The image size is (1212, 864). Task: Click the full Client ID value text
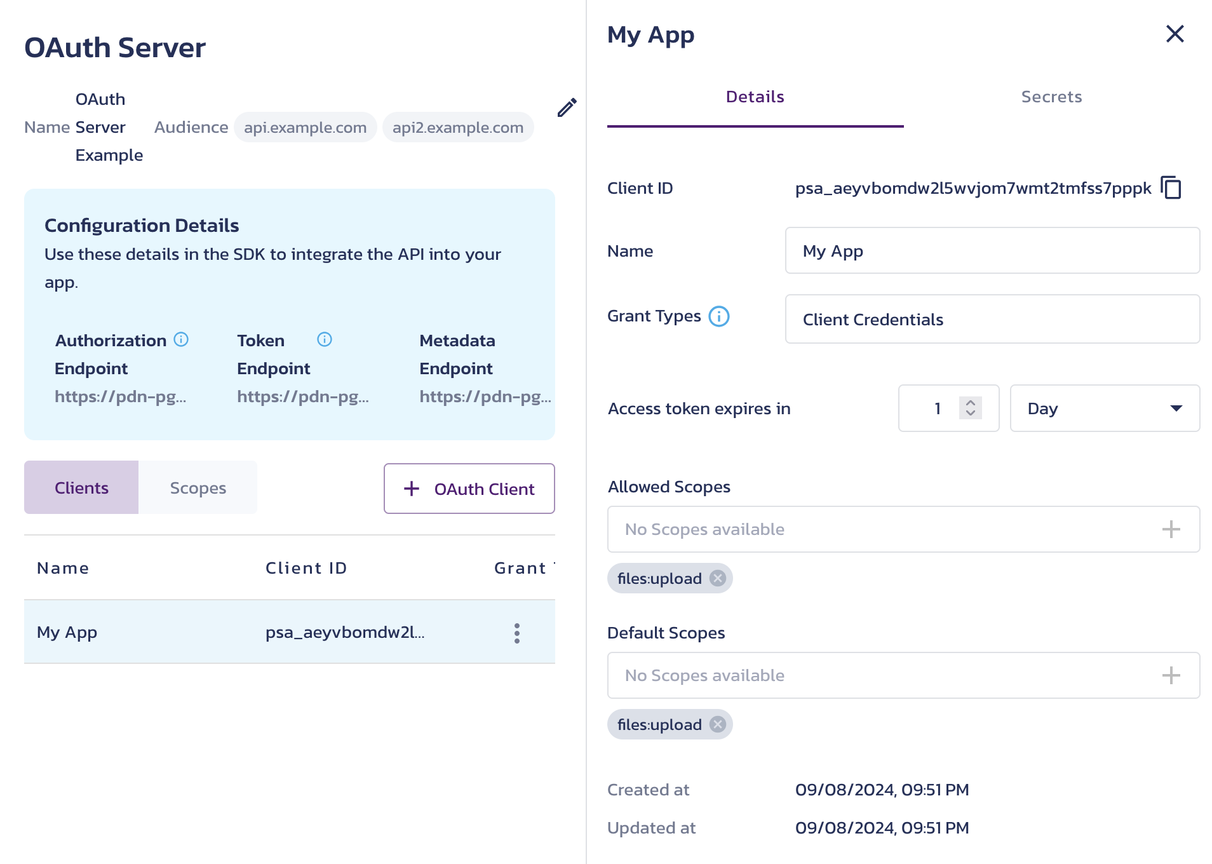973,188
